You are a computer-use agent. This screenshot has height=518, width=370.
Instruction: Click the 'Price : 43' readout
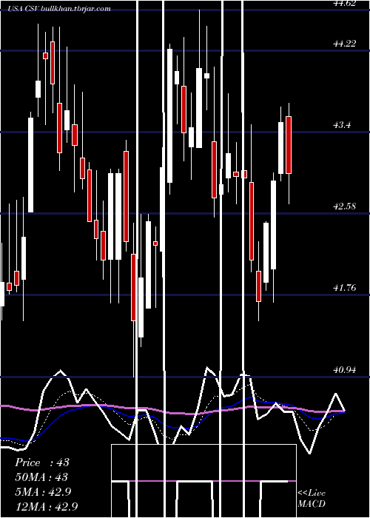pyautogui.click(x=42, y=462)
